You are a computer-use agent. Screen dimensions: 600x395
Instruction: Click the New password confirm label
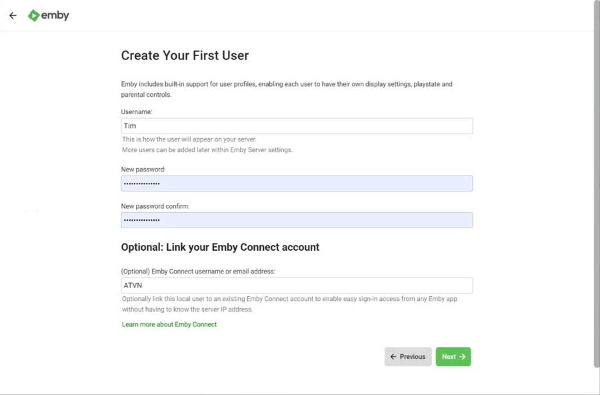tap(155, 206)
